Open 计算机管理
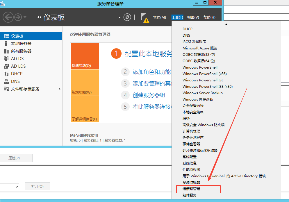The height and width of the screenshot is (202, 289). pyautogui.click(x=191, y=131)
